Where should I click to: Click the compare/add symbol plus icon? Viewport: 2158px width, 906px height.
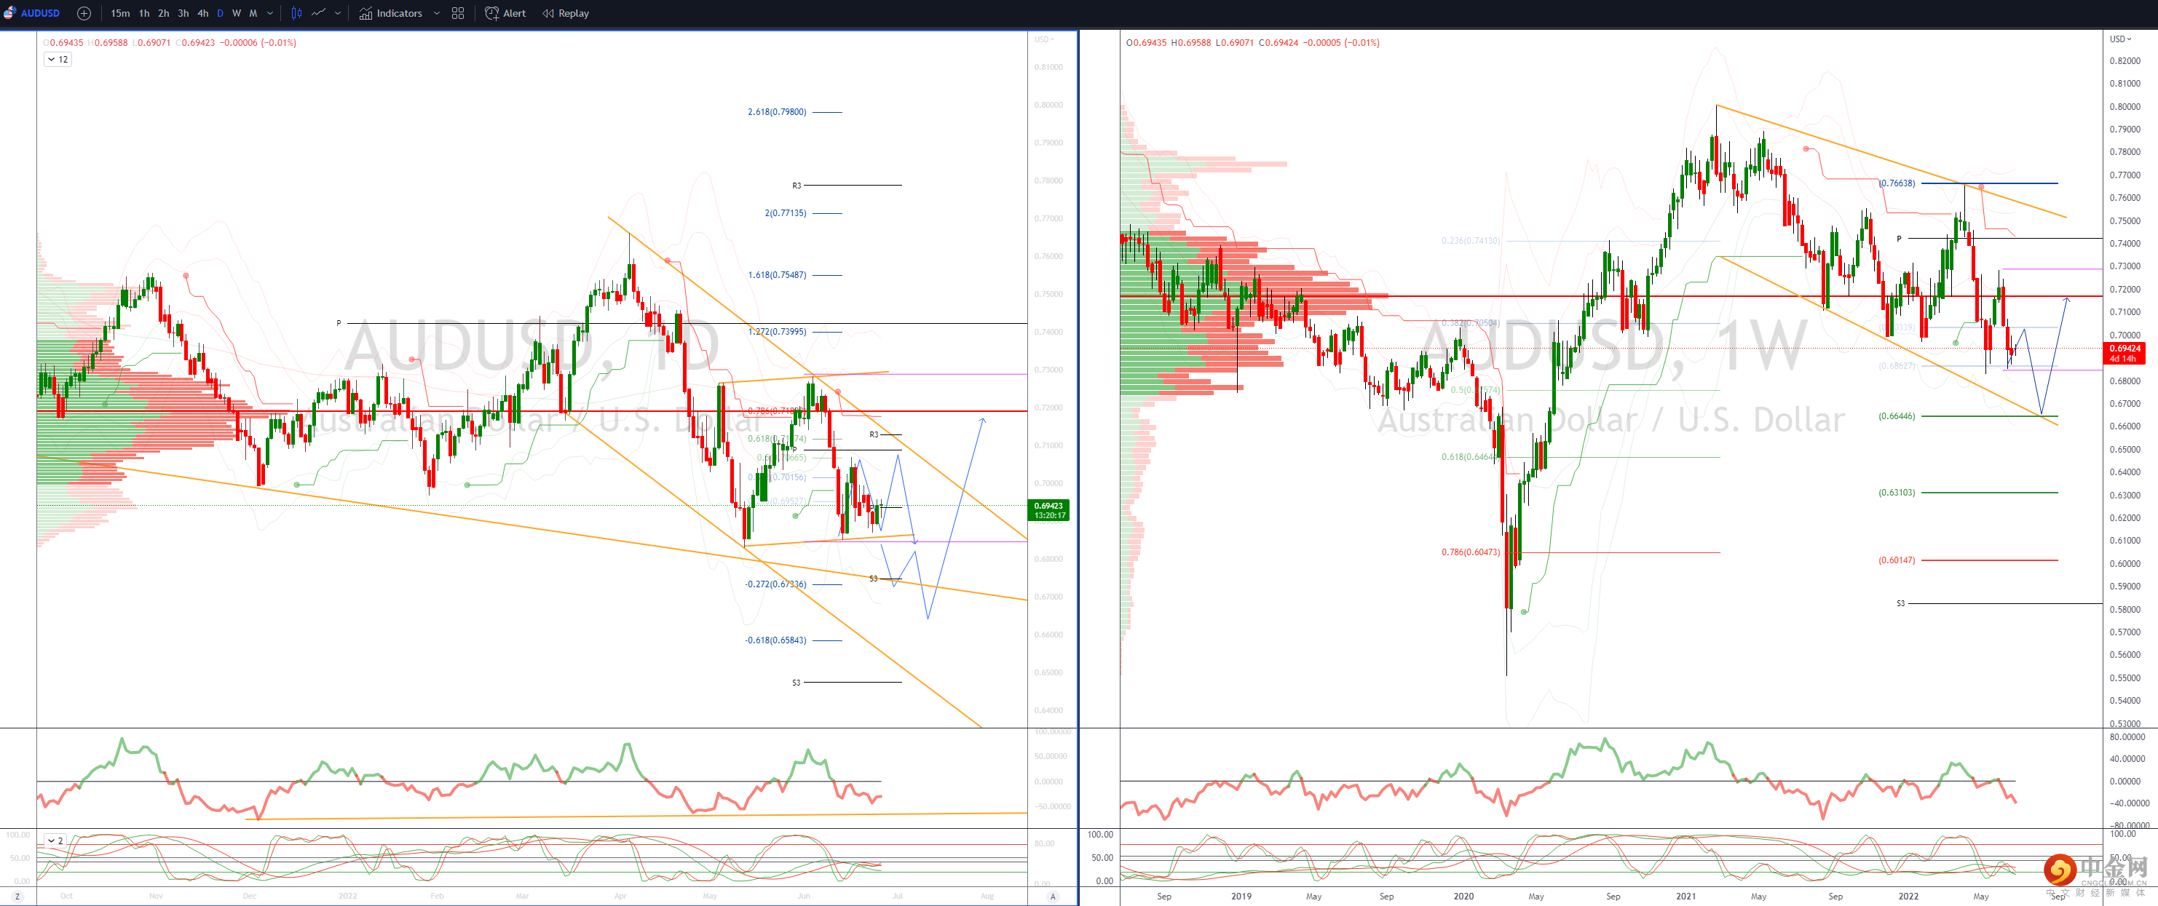(84, 13)
